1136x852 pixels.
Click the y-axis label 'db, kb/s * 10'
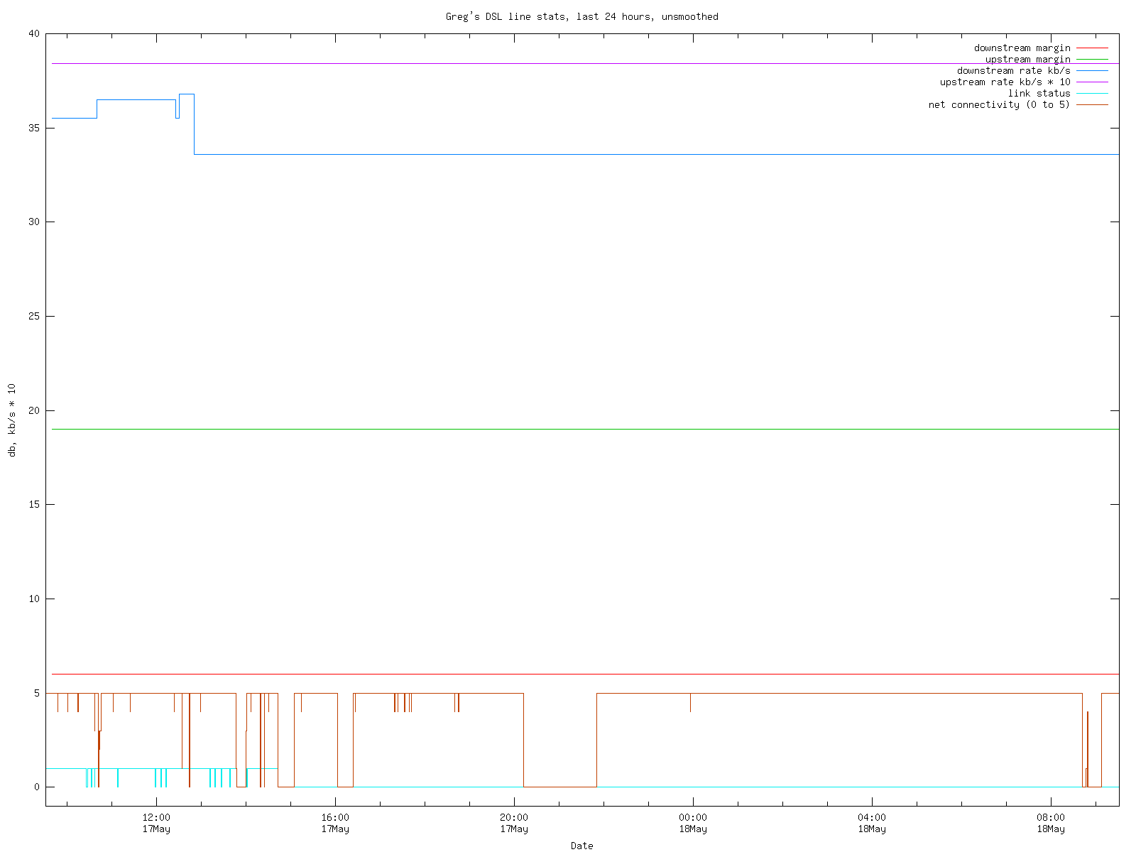click(x=11, y=420)
